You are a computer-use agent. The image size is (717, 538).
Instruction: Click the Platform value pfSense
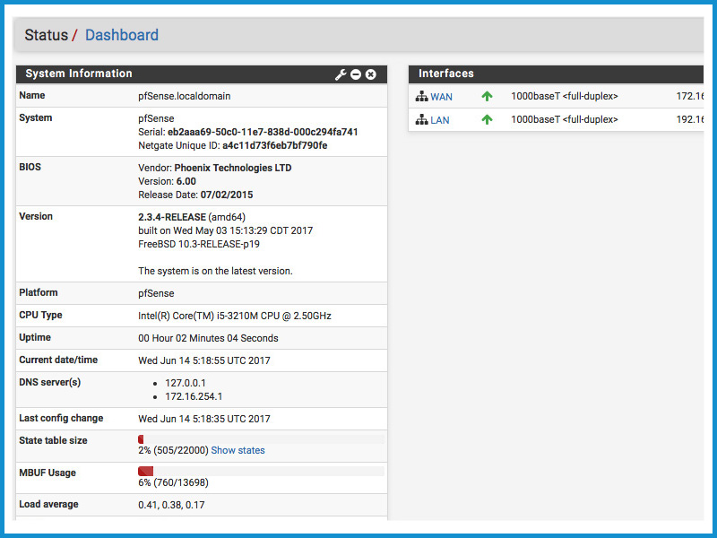(156, 293)
